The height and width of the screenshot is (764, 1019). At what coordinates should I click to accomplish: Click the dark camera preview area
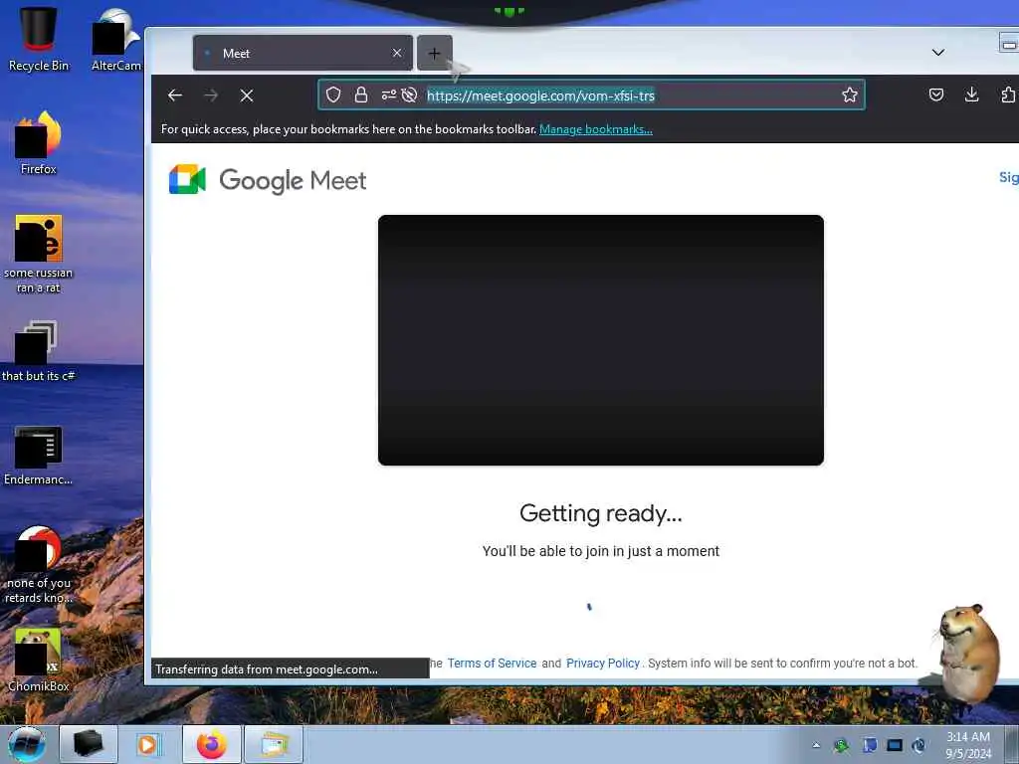(600, 340)
